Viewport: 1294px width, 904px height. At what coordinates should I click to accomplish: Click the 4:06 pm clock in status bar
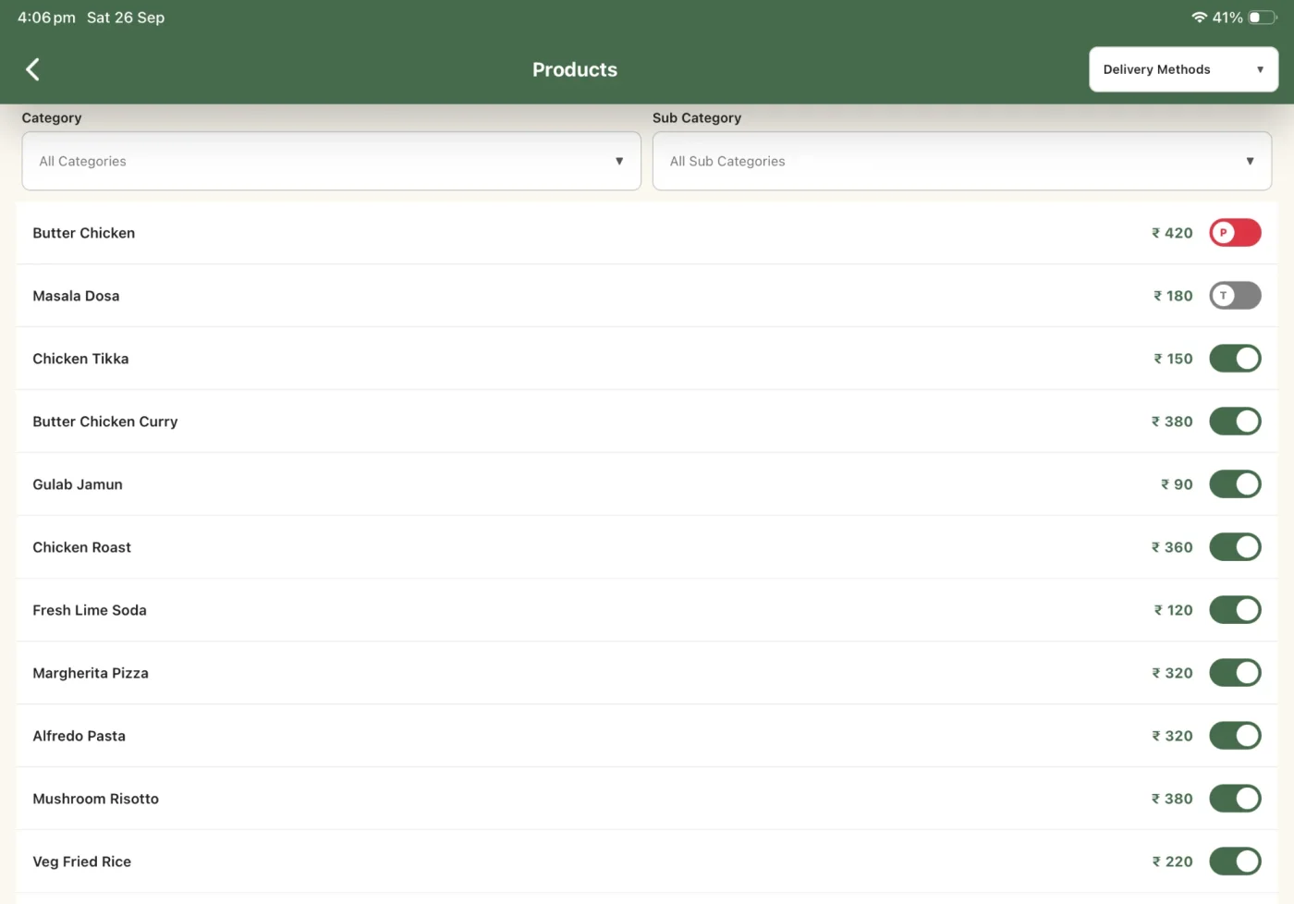46,18
